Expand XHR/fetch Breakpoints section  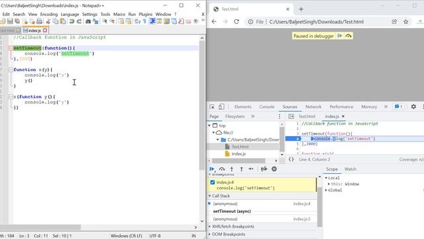210,226
